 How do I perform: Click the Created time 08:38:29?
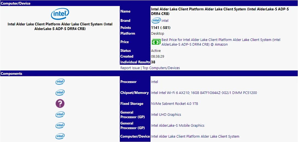(x=158, y=56)
